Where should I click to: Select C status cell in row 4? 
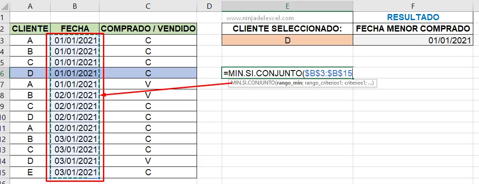pos(148,51)
